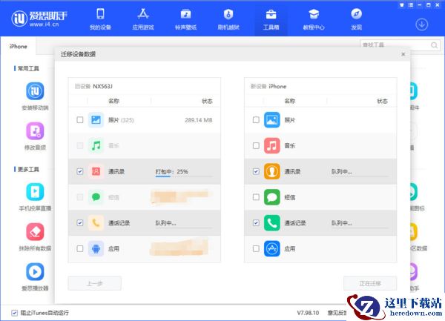
Task: Uncheck the new iPhone 通讯录 contacts checkbox
Action: point(256,171)
